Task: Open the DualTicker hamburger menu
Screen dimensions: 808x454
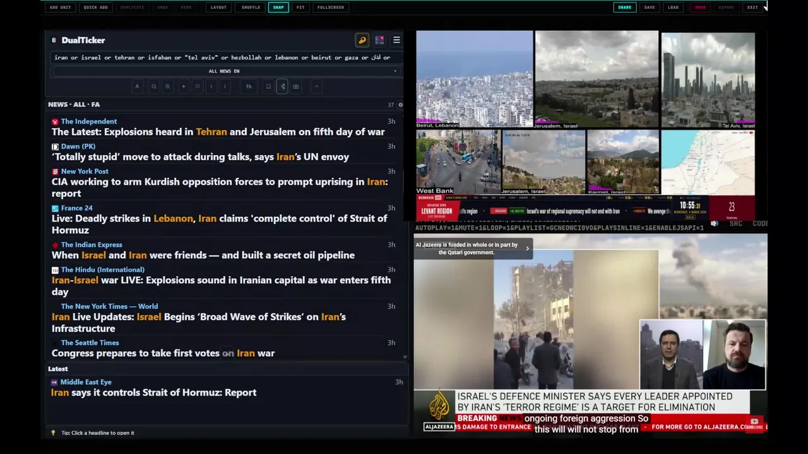Action: pyautogui.click(x=396, y=40)
